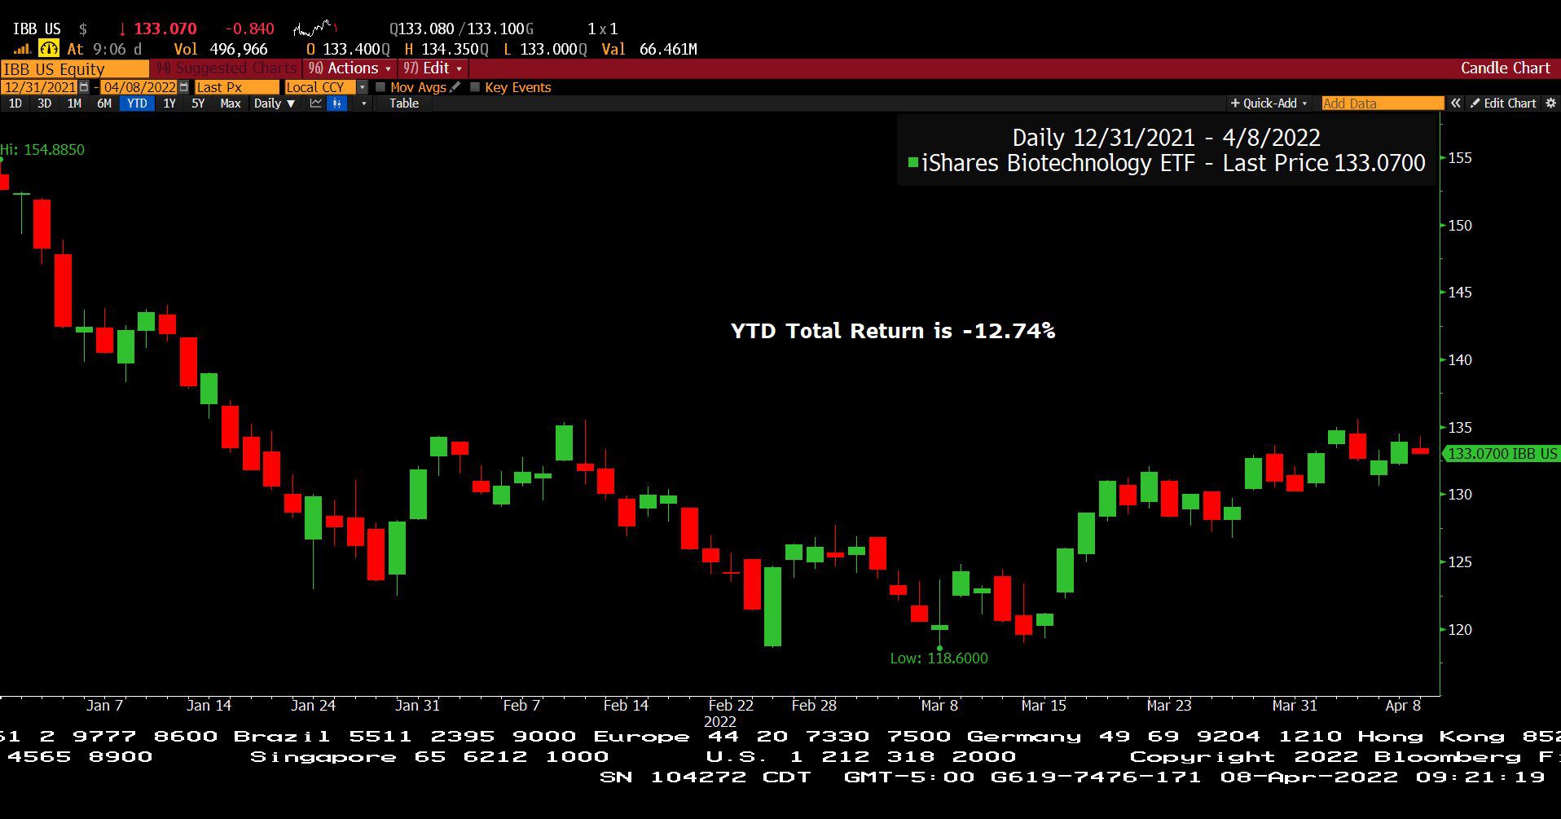Click the chart legend title box
The width and height of the screenshot is (1561, 819).
pyautogui.click(x=1166, y=151)
